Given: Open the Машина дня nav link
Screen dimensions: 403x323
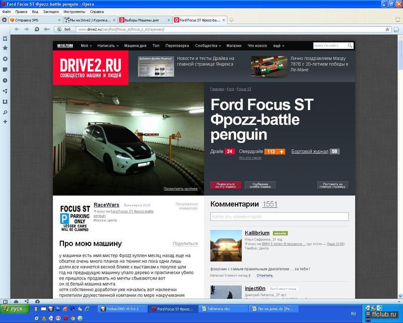Looking at the screenshot, I should click(135, 45).
